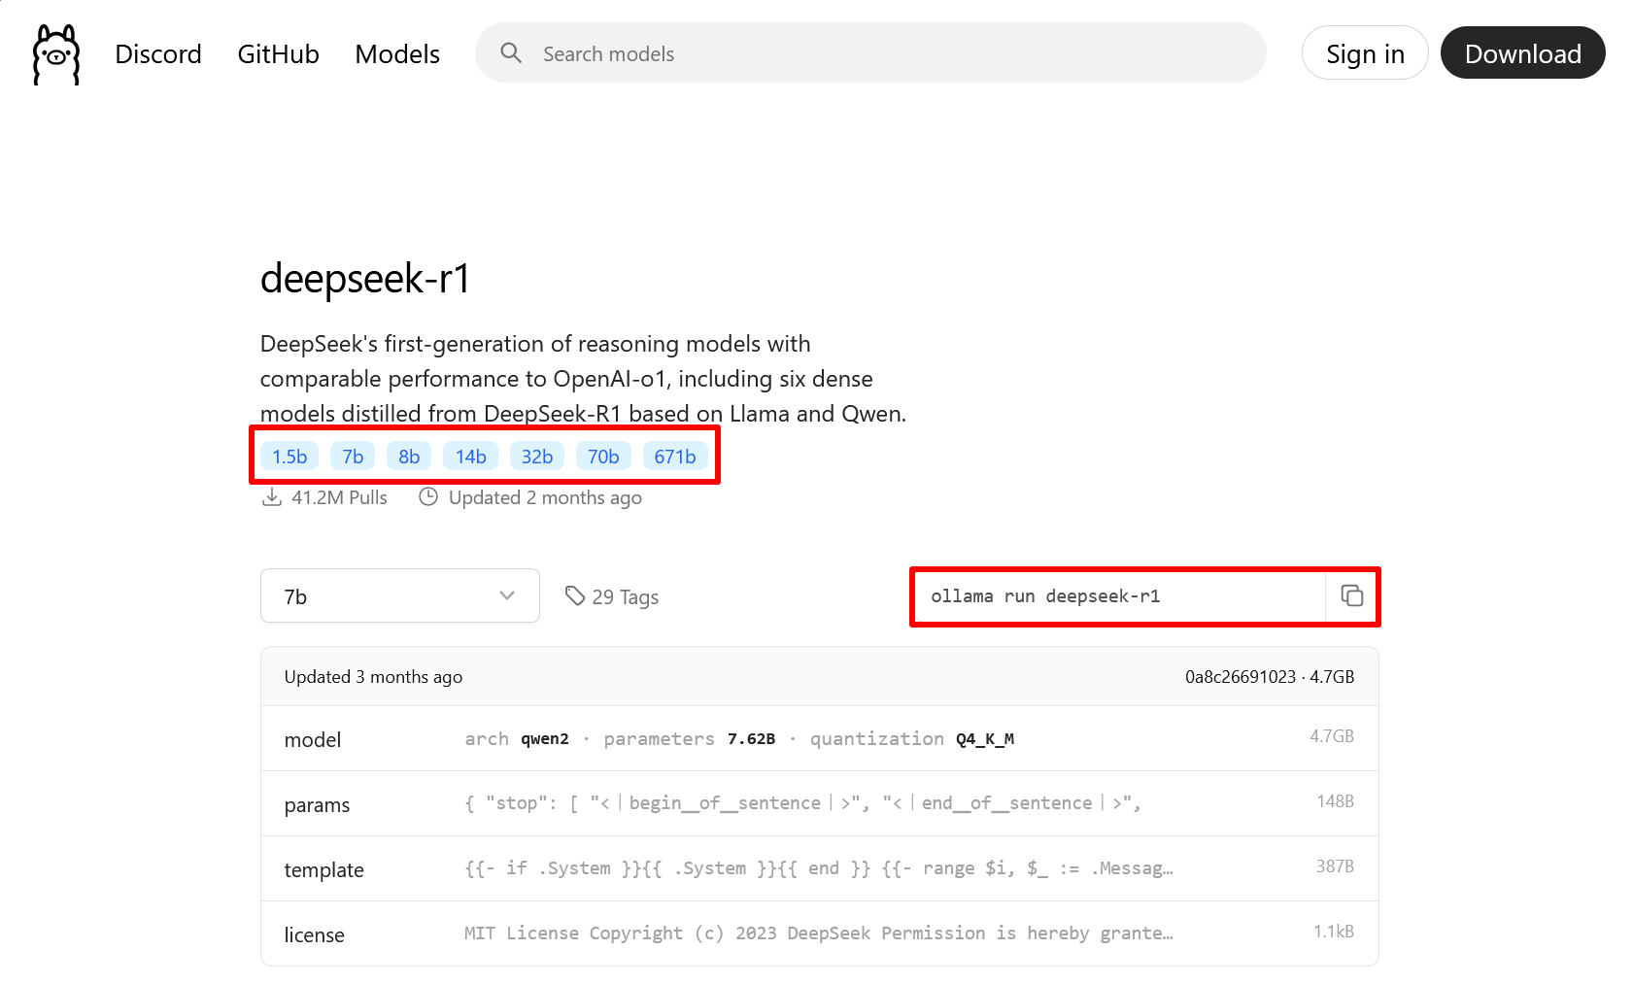Select the 1.5b size tag
Viewport: 1633px width, 984px height.
tap(289, 456)
